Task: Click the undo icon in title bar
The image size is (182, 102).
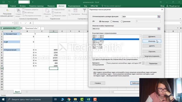Action: tap(9, 2)
